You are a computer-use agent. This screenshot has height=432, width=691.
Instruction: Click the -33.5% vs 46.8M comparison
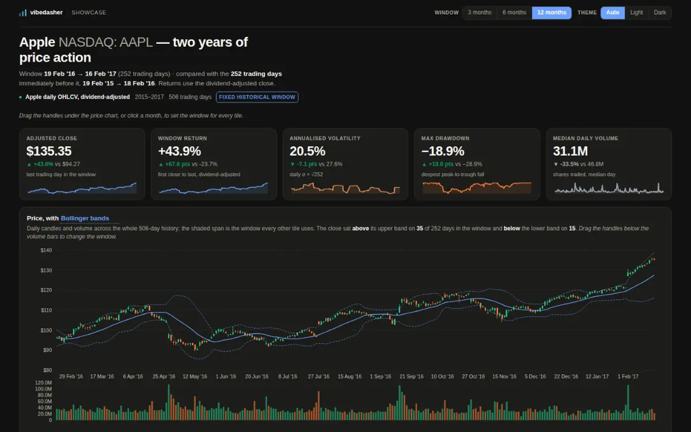tap(578, 164)
